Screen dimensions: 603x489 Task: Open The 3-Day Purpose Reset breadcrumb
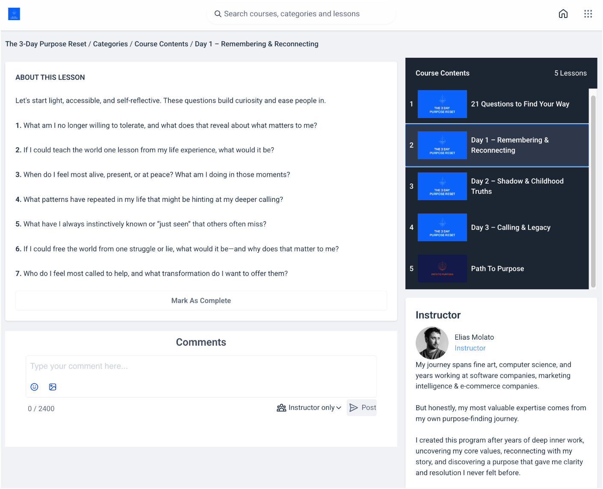(x=46, y=44)
